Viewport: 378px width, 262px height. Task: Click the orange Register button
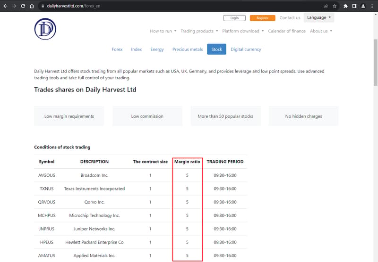pos(263,18)
